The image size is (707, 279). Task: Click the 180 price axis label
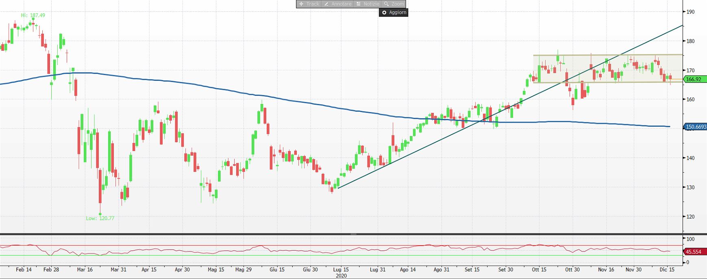[x=690, y=41]
